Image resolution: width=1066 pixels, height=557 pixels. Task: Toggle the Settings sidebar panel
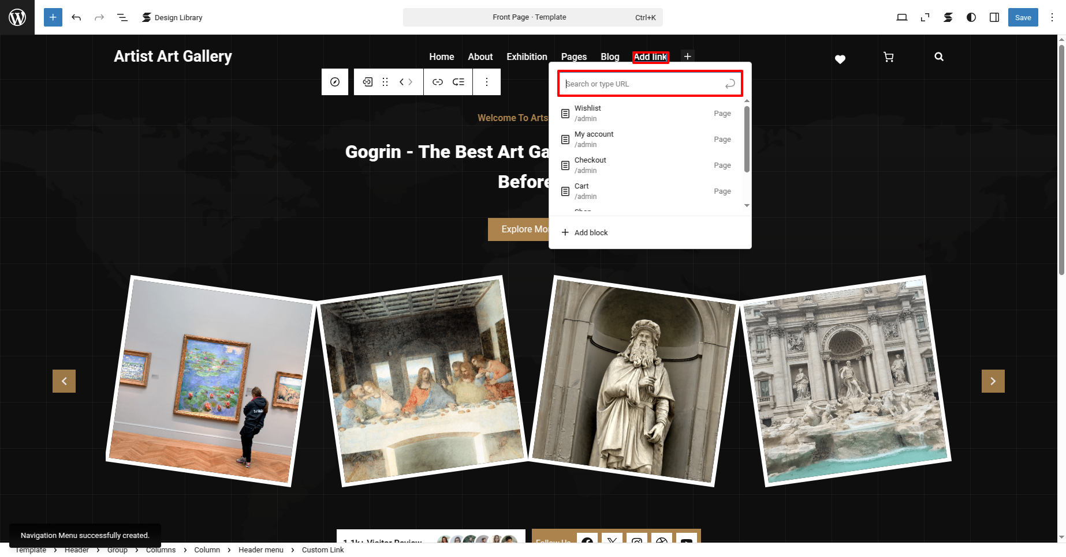pyautogui.click(x=994, y=17)
